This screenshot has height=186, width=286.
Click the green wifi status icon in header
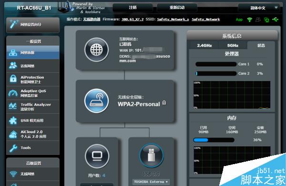[249, 20]
